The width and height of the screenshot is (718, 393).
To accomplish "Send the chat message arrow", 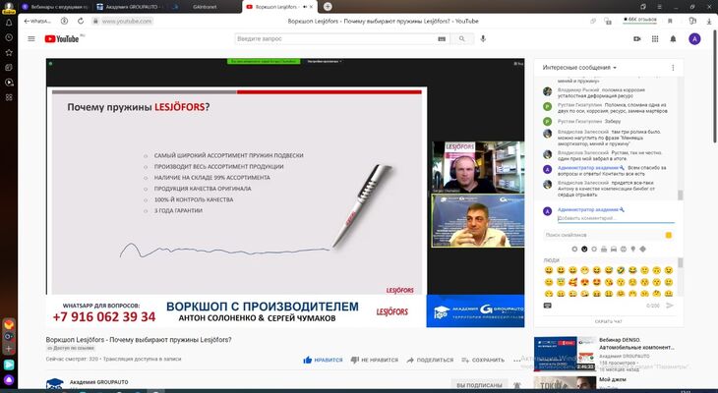I will coord(670,306).
